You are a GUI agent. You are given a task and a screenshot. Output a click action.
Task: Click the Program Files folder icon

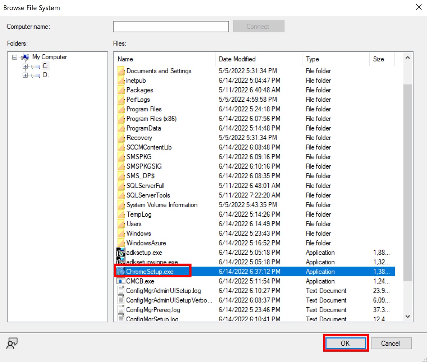(121, 109)
